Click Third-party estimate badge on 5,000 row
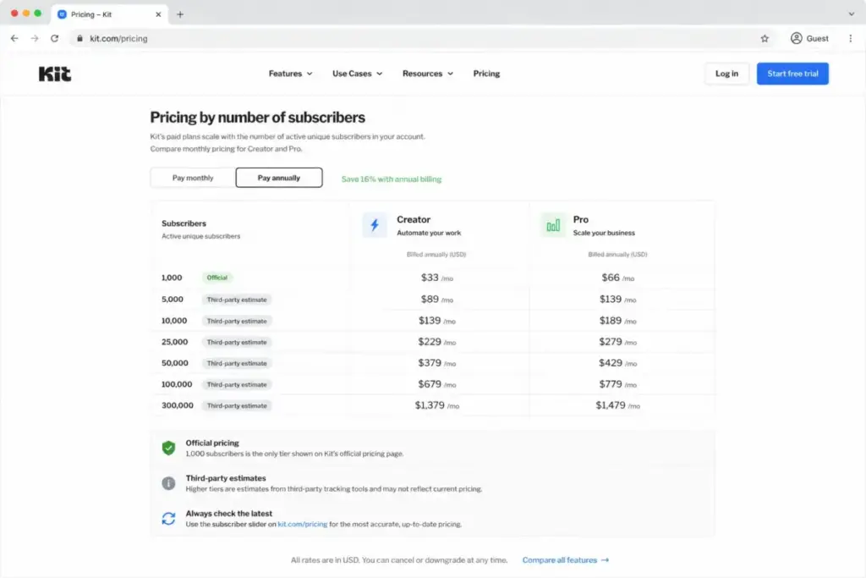The width and height of the screenshot is (866, 578). [237, 300]
